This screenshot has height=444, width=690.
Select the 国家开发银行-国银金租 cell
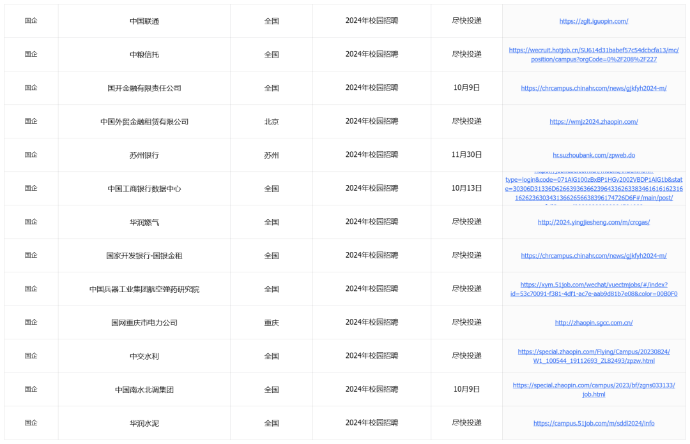tap(144, 255)
